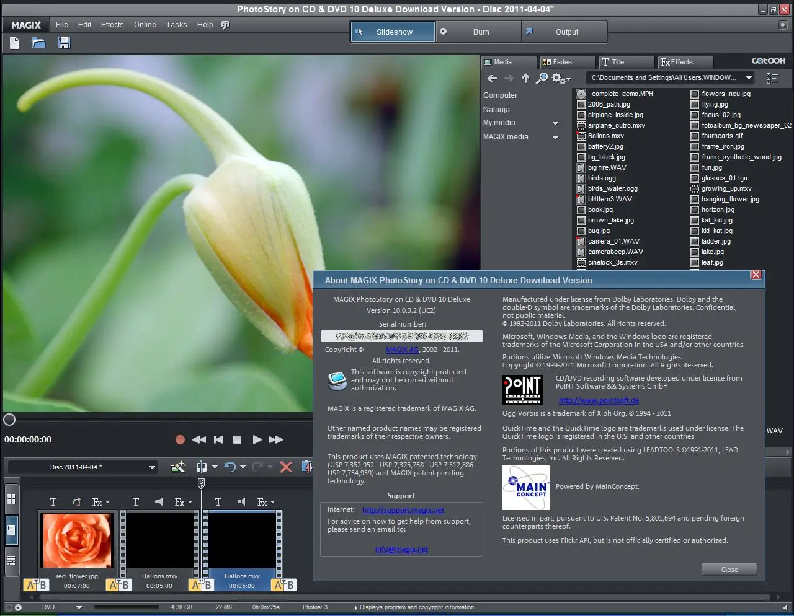The width and height of the screenshot is (794, 616).
Task: Switch to the Burn screen
Action: tap(478, 32)
